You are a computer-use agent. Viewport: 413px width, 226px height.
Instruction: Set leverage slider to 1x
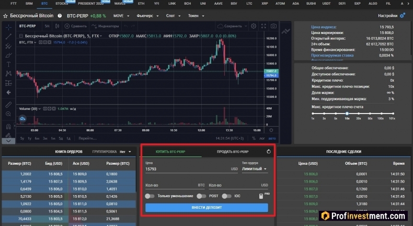point(313,114)
